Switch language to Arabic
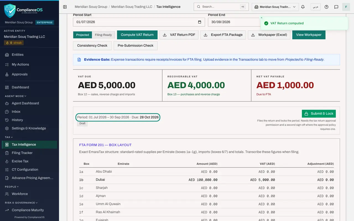Viewport: 354px width, 221px height. pos(316,7)
